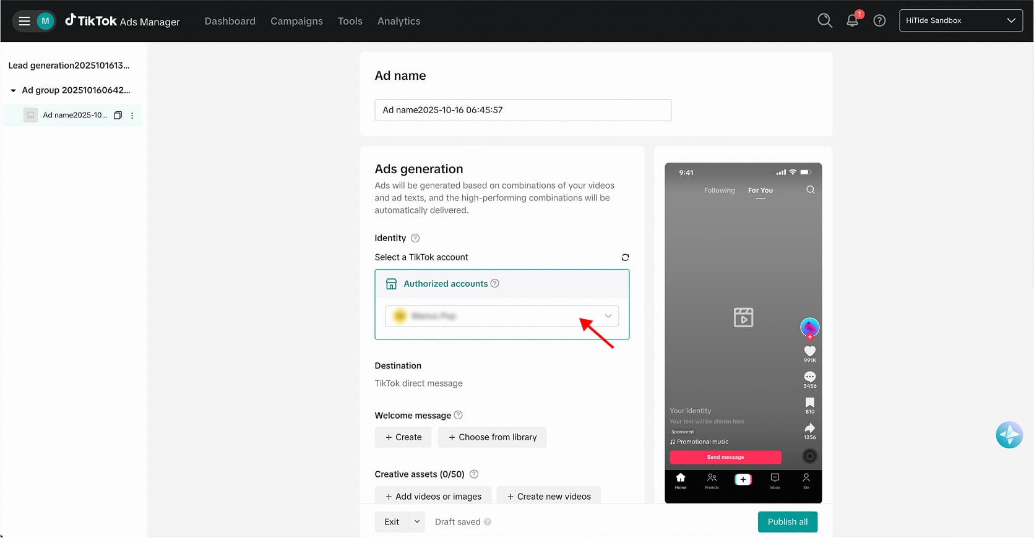Screen dimensions: 1034x538
Task: Open the Exit button dropdown arrow
Action: pyautogui.click(x=417, y=522)
